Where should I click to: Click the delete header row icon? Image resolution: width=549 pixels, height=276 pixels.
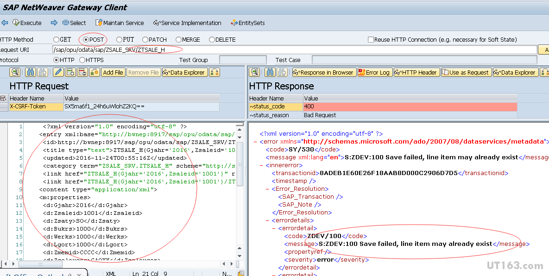pos(82,72)
